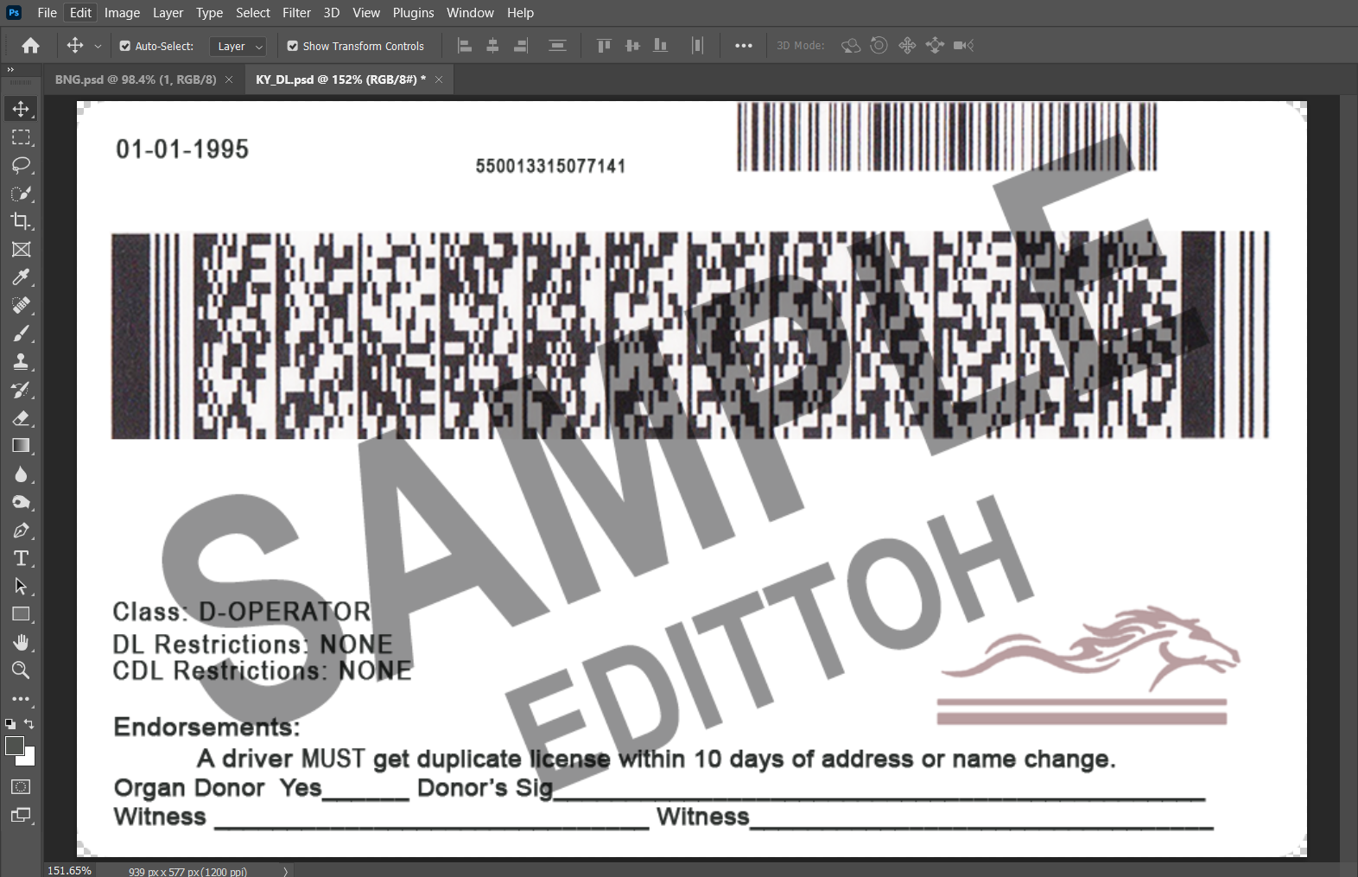Open the Image menu
The height and width of the screenshot is (877, 1358).
click(x=122, y=13)
